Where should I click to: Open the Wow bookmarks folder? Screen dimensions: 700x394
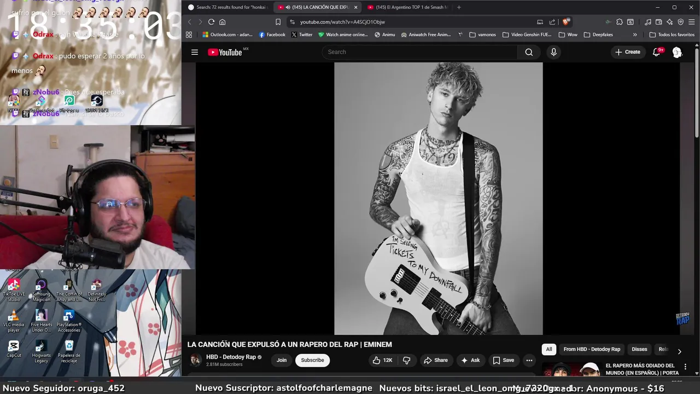[568, 34]
